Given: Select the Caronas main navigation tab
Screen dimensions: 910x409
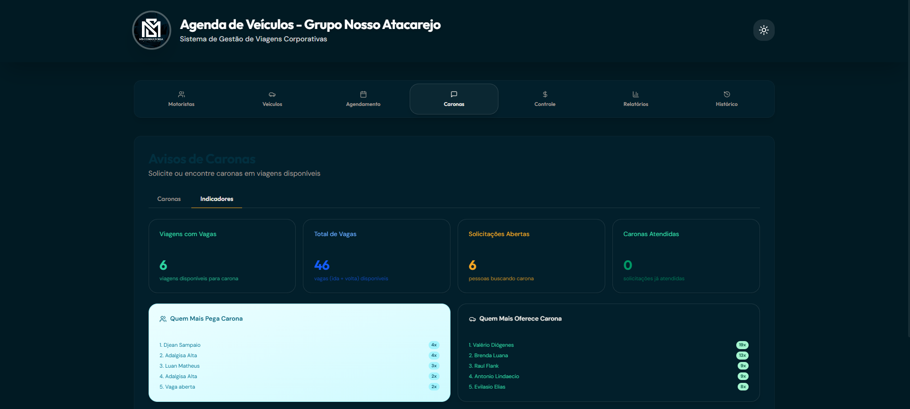Looking at the screenshot, I should point(454,99).
